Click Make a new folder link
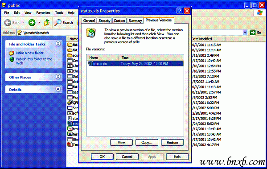 pos(30,53)
